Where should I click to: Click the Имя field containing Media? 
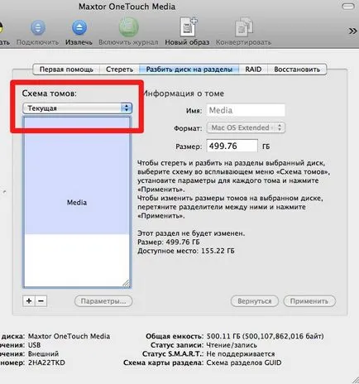point(246,110)
